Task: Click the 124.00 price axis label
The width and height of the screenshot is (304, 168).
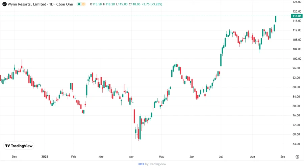Action: pyautogui.click(x=297, y=2)
